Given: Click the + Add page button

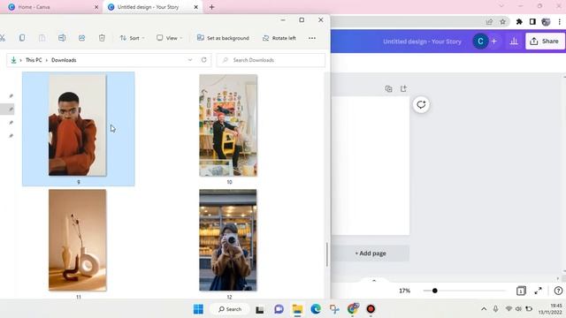Looking at the screenshot, I should pos(371,254).
